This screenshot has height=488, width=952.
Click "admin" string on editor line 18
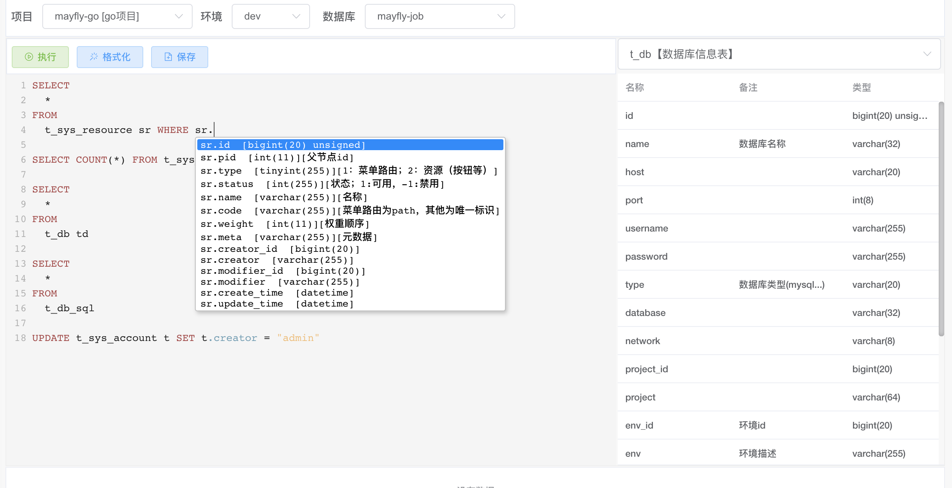(298, 338)
